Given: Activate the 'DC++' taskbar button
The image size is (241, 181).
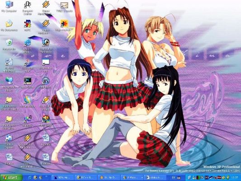Looking at the screenshot, I should (x=86, y=178).
